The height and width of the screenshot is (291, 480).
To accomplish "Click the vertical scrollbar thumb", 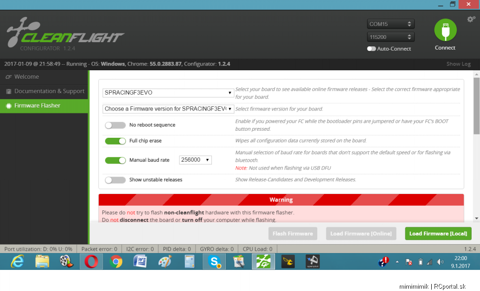I will [476, 106].
